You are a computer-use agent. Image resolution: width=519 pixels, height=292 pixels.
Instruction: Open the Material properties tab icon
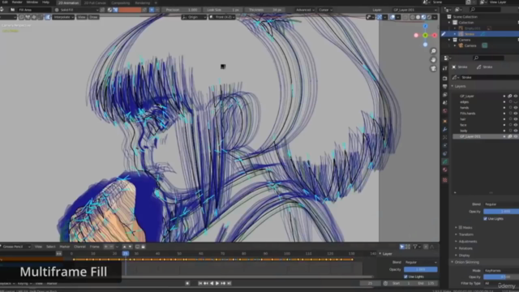(x=445, y=170)
